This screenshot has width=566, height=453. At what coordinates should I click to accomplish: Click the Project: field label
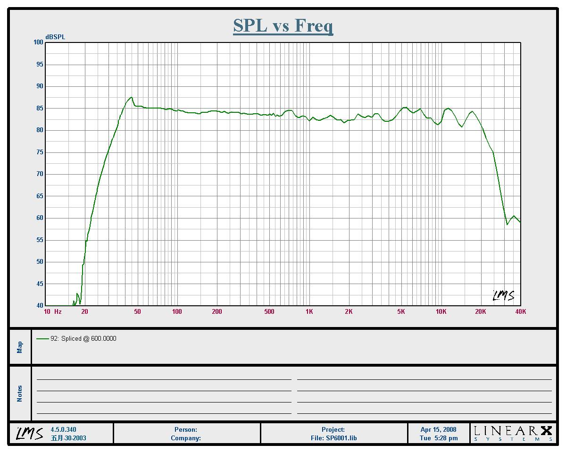pyautogui.click(x=334, y=430)
